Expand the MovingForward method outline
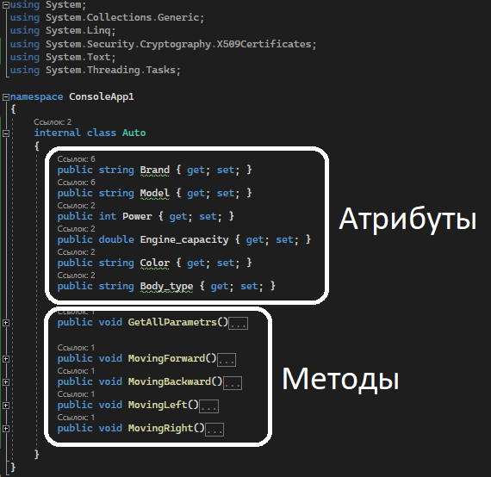This screenshot has height=477, width=491. coord(6,359)
